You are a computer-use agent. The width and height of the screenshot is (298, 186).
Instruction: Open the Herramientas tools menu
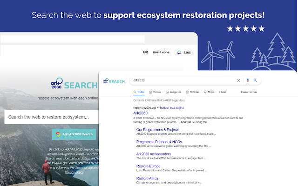249,92
